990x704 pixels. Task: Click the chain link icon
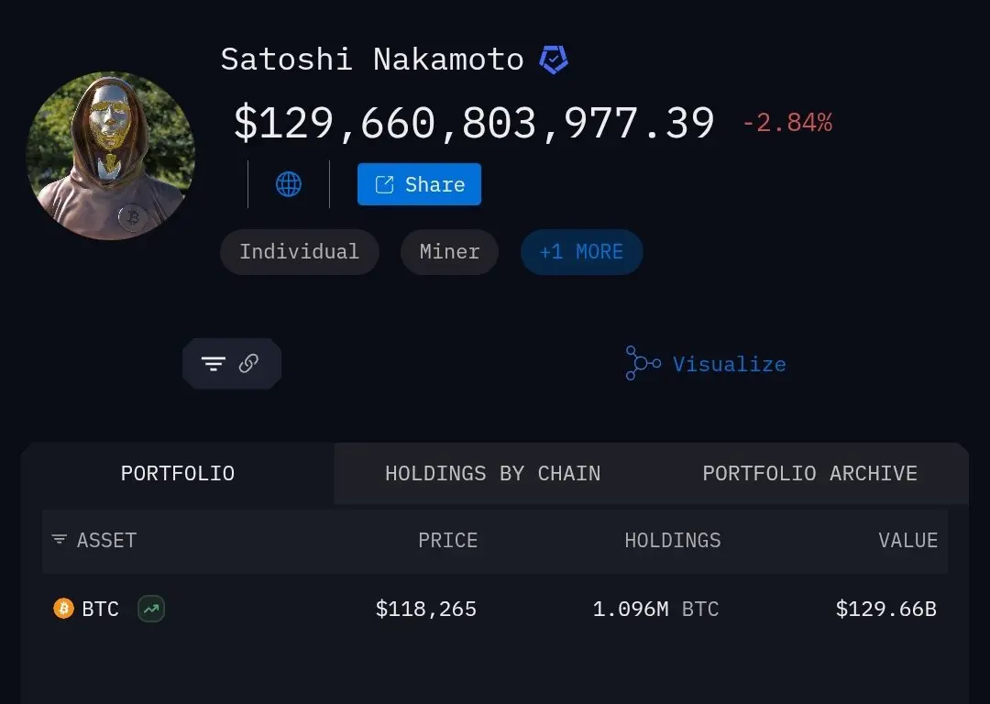(248, 363)
